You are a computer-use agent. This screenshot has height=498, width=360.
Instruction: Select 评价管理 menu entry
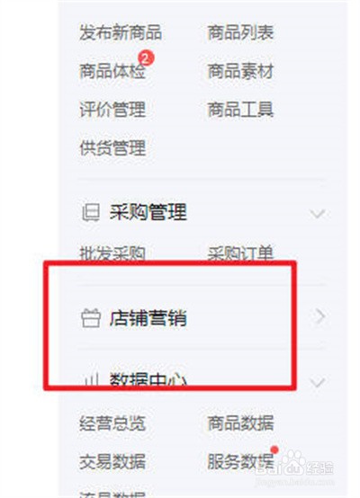point(112,110)
